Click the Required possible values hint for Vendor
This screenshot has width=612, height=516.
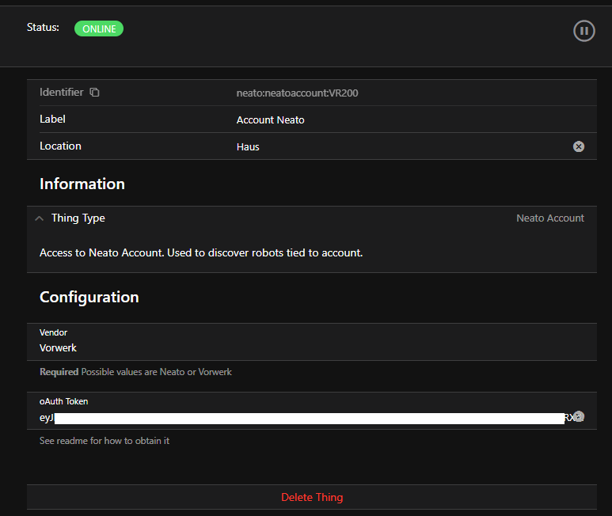135,371
